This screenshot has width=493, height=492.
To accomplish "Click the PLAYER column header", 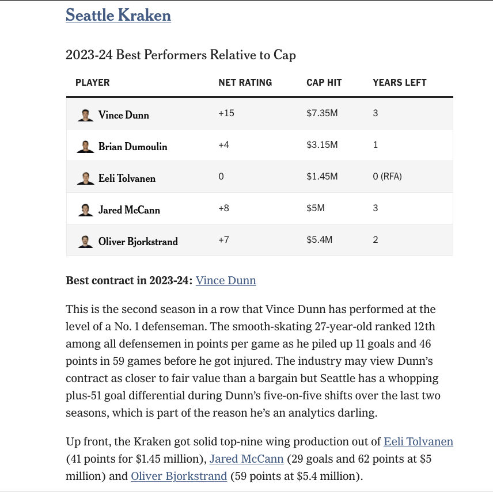I will [x=92, y=83].
